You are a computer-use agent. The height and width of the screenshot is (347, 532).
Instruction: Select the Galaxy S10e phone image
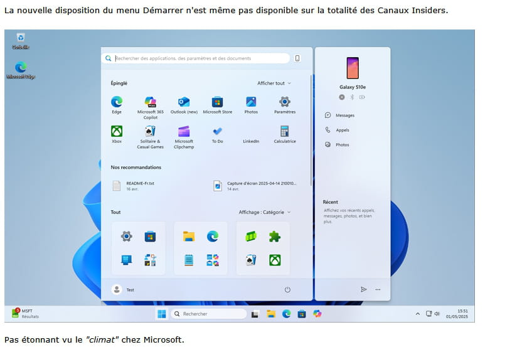(353, 68)
